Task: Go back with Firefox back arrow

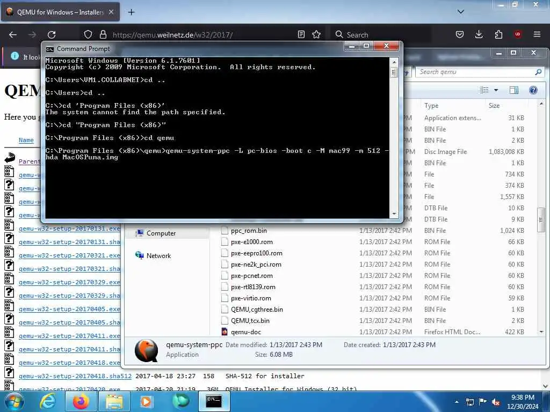Action: coord(13,35)
